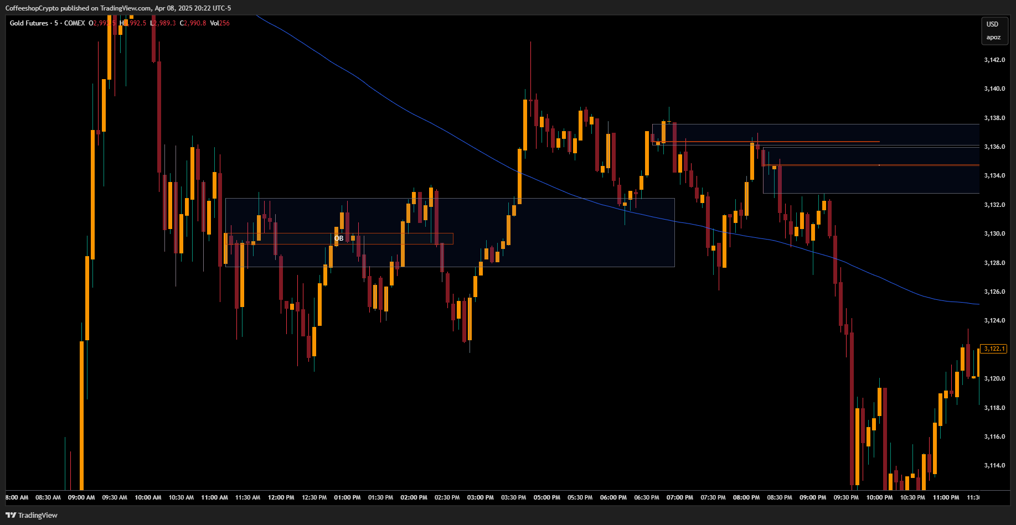Click the 3,142.0 price axis label
The height and width of the screenshot is (525, 1016).
pyautogui.click(x=994, y=60)
